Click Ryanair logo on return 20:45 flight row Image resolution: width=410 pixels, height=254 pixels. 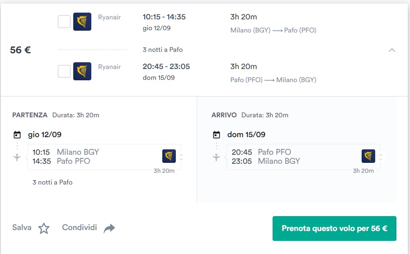82,71
